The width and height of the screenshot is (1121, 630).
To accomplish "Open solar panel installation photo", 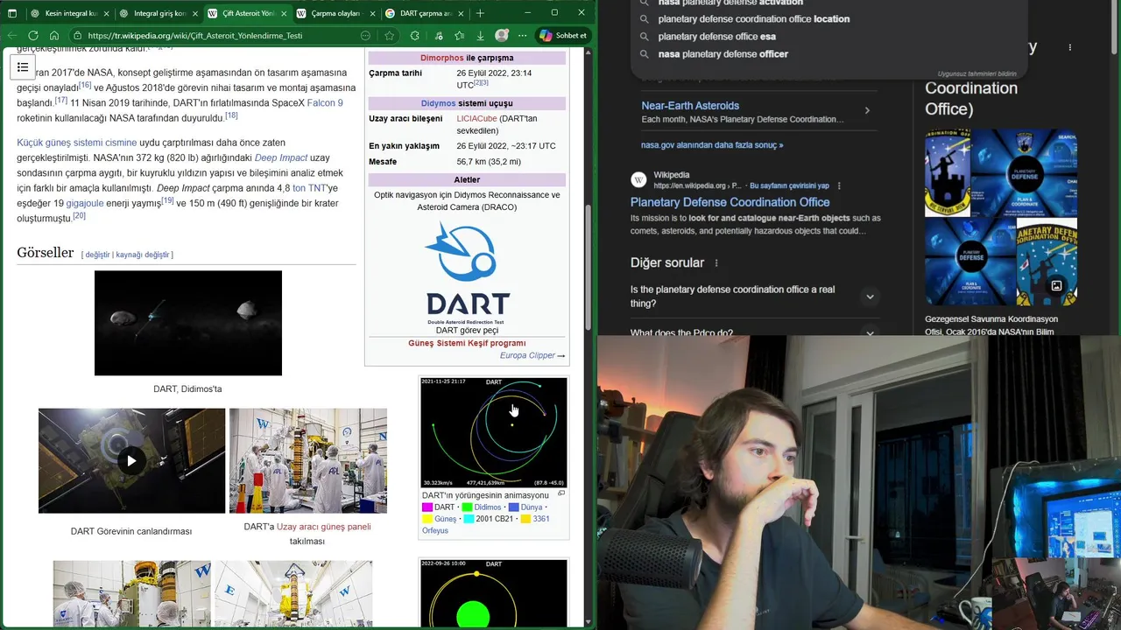I will tap(308, 460).
